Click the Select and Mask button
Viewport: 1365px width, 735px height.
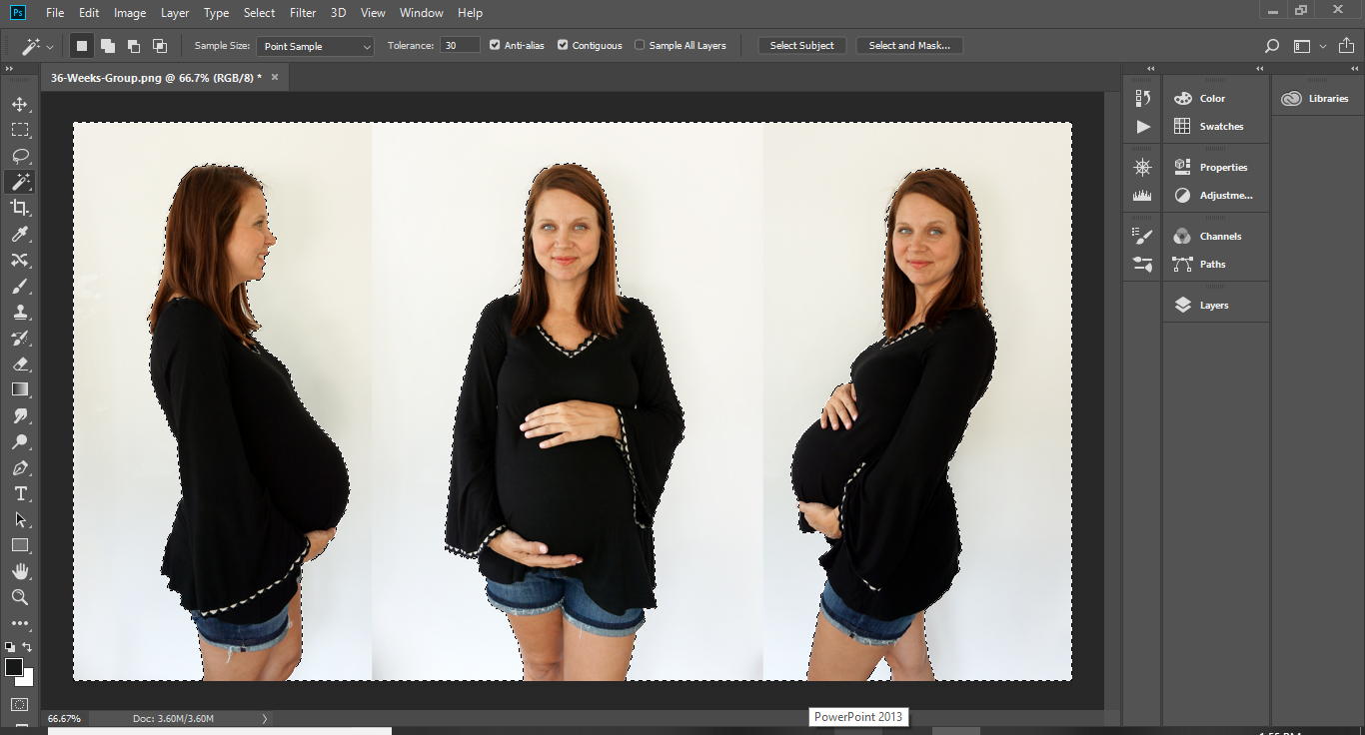click(x=909, y=46)
